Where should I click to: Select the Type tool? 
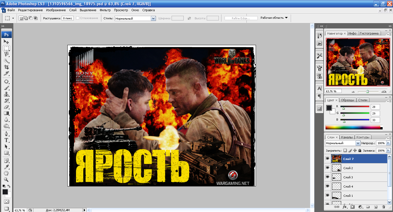point(6,140)
